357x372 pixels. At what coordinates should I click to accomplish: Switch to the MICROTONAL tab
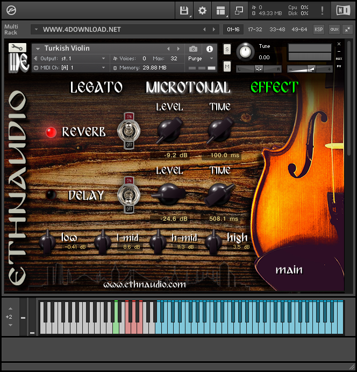(188, 87)
